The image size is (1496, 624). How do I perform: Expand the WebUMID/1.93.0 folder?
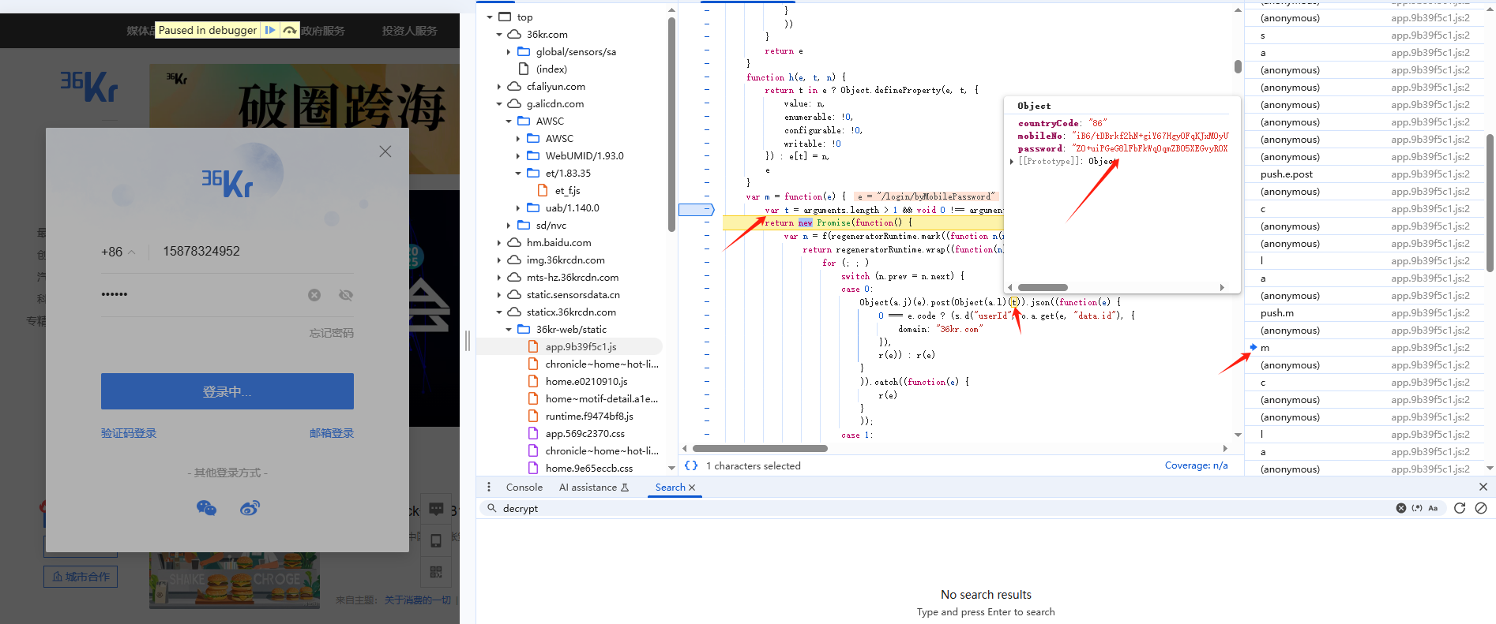pyautogui.click(x=517, y=155)
